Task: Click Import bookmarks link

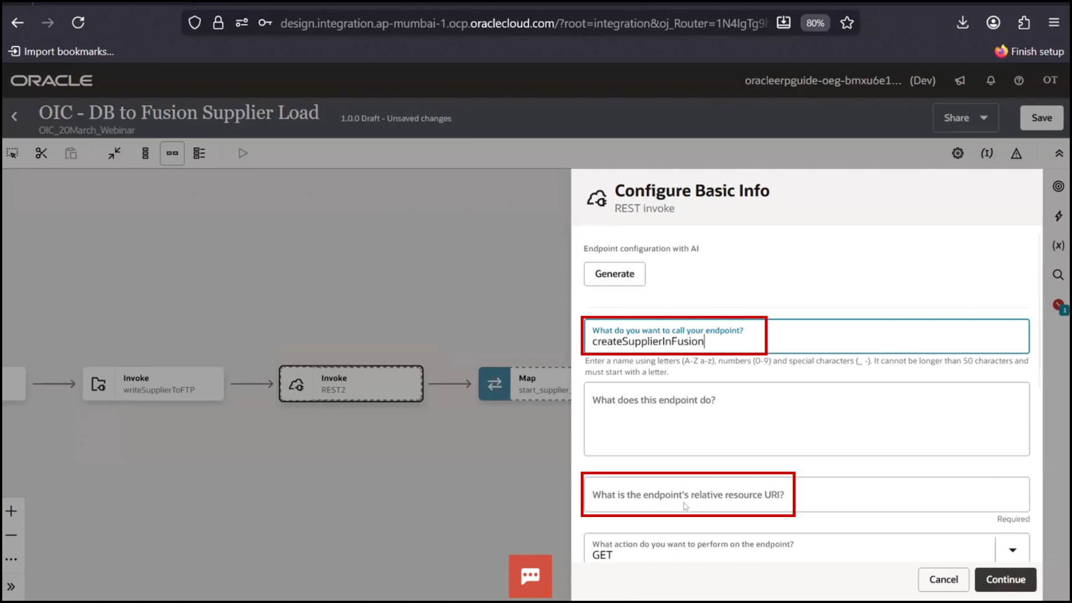Action: 61,51
